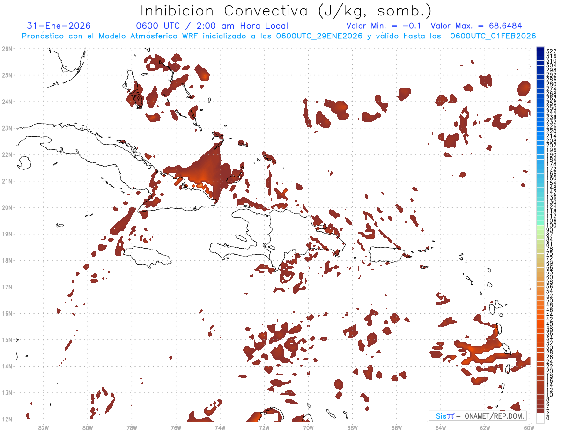Click the time '0600 UTC / 2:00 am Hora Local'
562x434 pixels.
point(212,26)
